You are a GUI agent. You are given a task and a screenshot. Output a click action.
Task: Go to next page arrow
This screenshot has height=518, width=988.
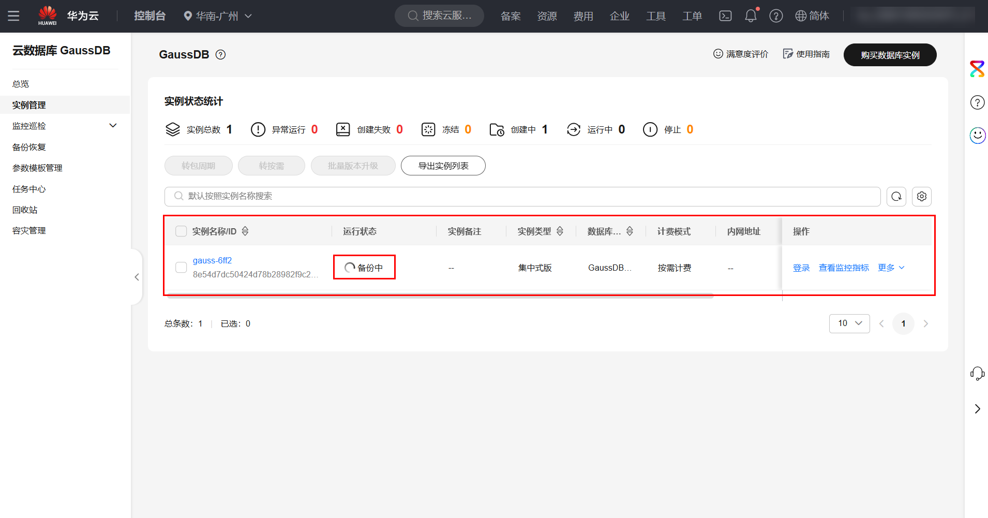(x=925, y=323)
